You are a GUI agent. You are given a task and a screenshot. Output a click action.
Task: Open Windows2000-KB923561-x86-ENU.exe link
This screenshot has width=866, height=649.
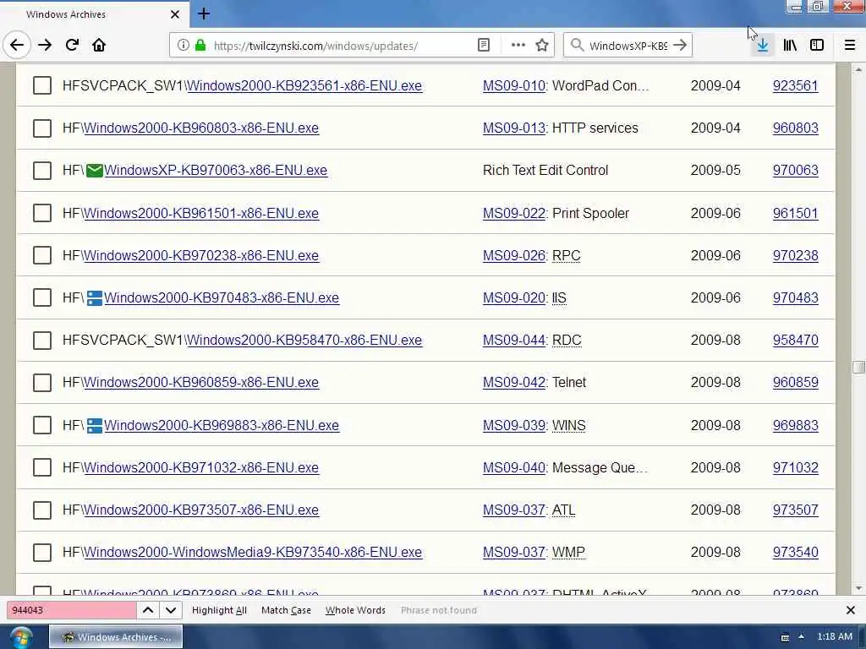point(304,86)
